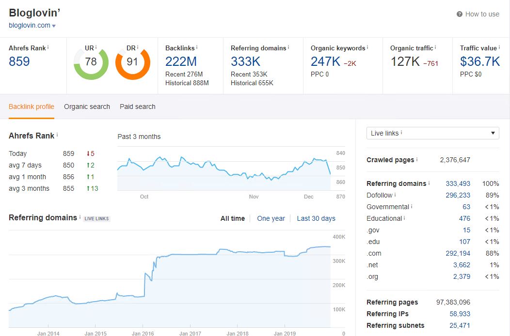The height and width of the screenshot is (336, 510).
Task: Click the DR 91 orange donut gauge
Action: 133,62
